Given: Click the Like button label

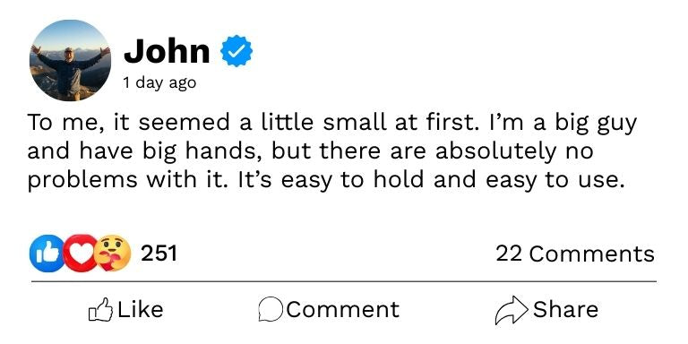Looking at the screenshot, I should [x=141, y=309].
